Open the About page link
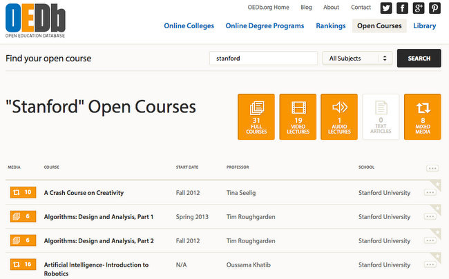The image size is (449, 279). [x=331, y=8]
